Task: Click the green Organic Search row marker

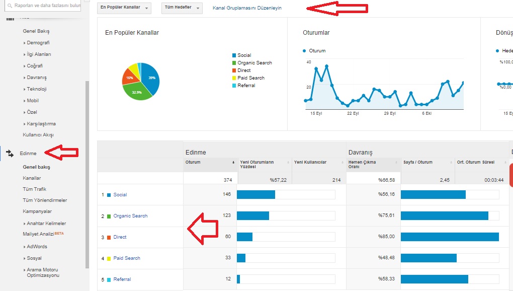Action: tap(109, 216)
